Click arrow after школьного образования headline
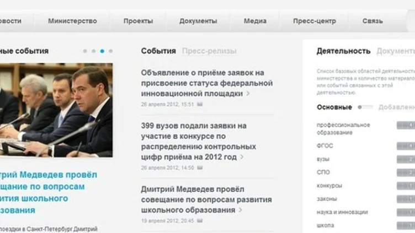The image size is (415, 233). pyautogui.click(x=240, y=210)
